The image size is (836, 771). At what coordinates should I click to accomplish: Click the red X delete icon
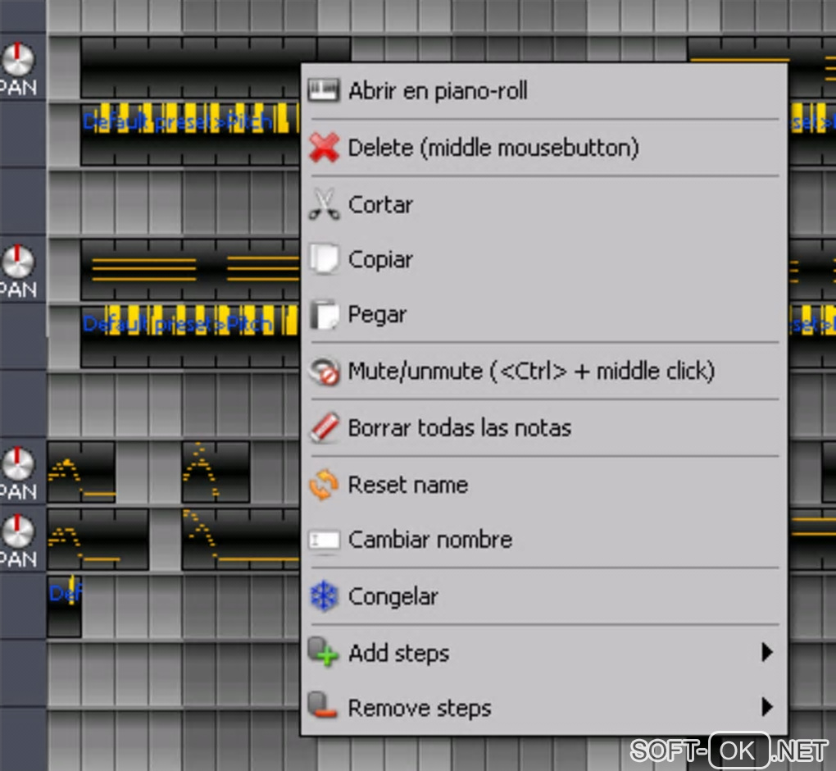(324, 148)
